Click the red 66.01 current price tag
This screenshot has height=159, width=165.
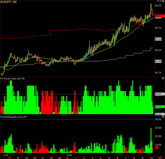pos(160,16)
